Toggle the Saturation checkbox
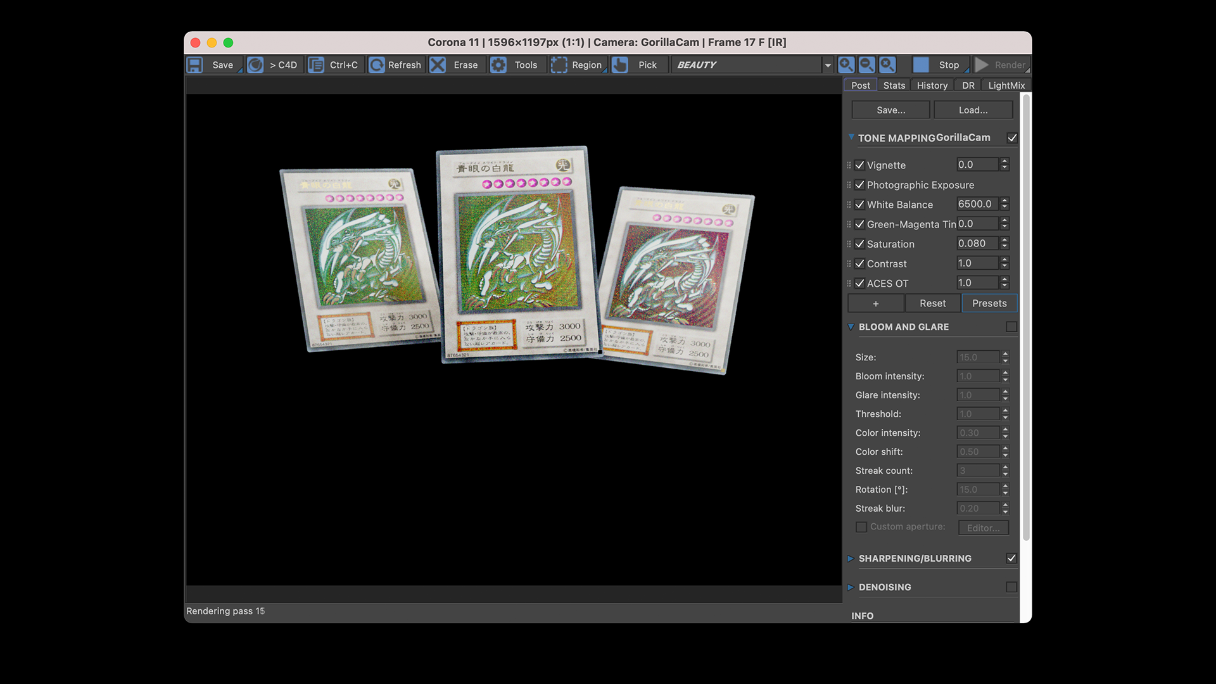 click(x=859, y=244)
